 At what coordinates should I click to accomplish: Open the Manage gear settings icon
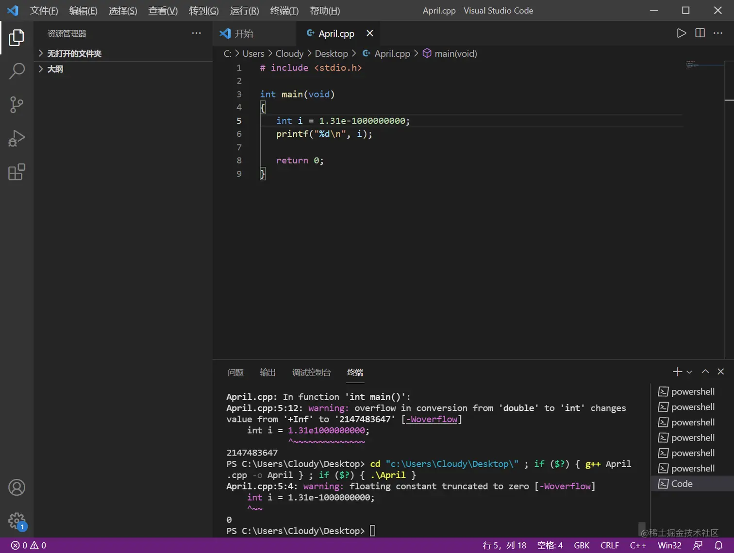[17, 521]
